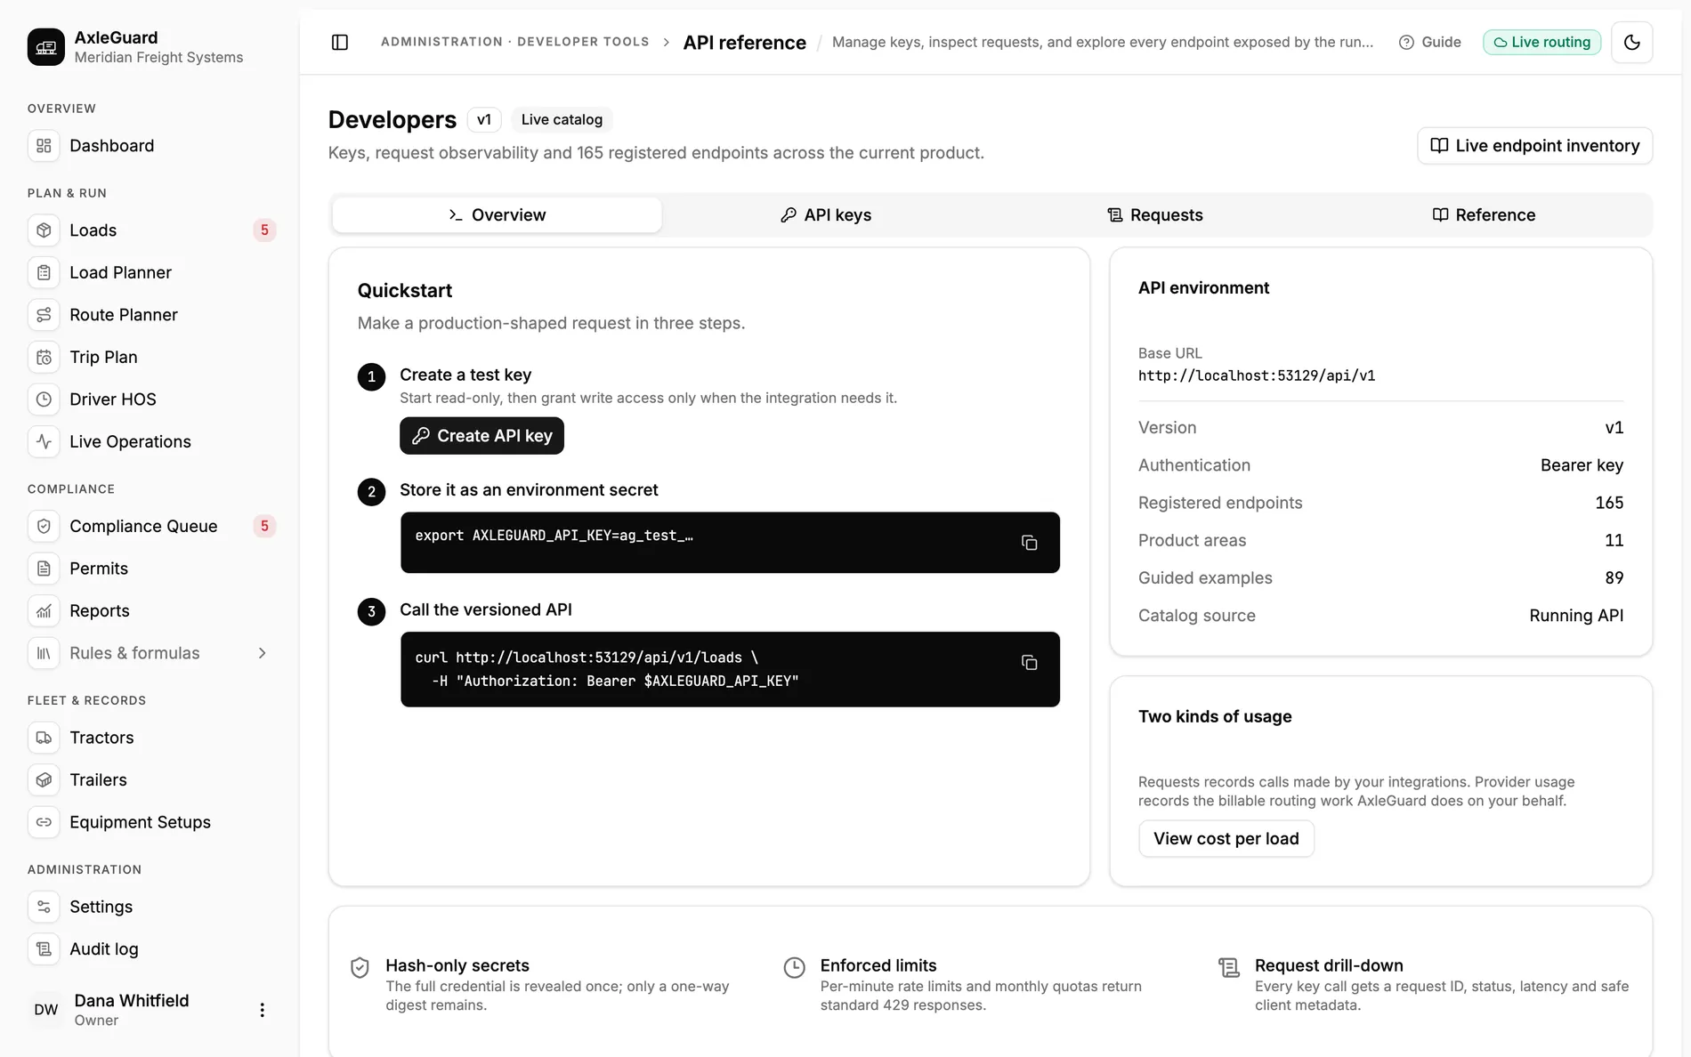This screenshot has width=1691, height=1057.
Task: Switch to the API keys tab
Action: point(826,215)
